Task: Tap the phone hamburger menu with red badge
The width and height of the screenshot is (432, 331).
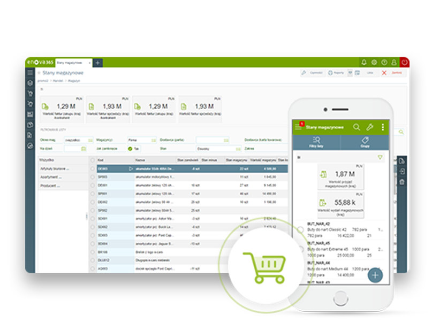Action: point(299,127)
